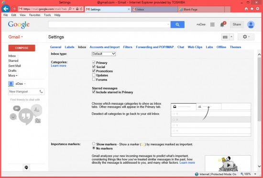Click the address bar refresh icon
The height and width of the screenshot is (178, 263).
pyautogui.click(x=81, y=9)
